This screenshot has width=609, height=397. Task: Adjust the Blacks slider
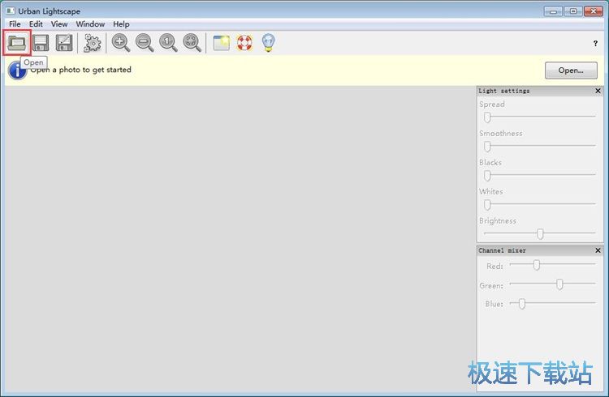(x=540, y=175)
